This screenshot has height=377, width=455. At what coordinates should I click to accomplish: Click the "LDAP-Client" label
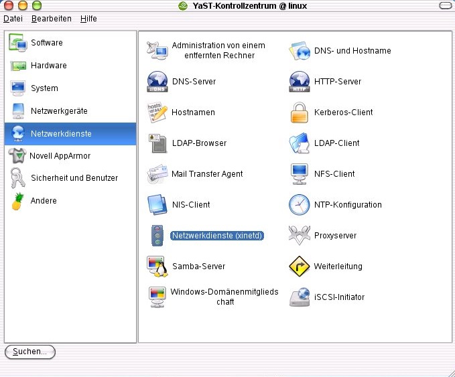pyautogui.click(x=337, y=143)
